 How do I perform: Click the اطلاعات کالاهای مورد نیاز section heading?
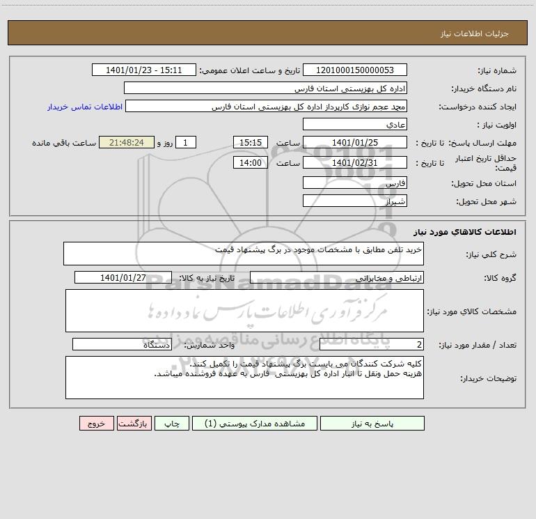(465, 232)
